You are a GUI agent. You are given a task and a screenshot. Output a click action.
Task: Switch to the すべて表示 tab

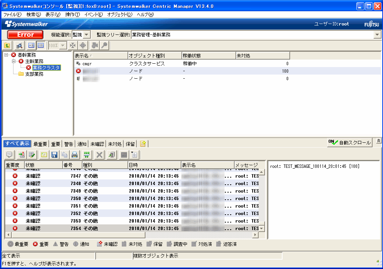click(x=17, y=143)
